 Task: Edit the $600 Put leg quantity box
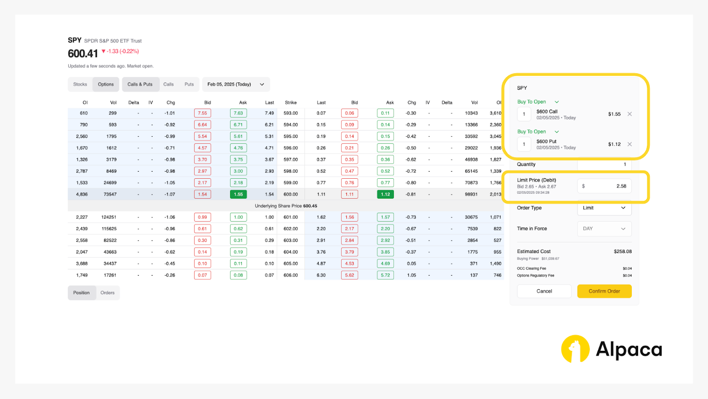coord(524,144)
